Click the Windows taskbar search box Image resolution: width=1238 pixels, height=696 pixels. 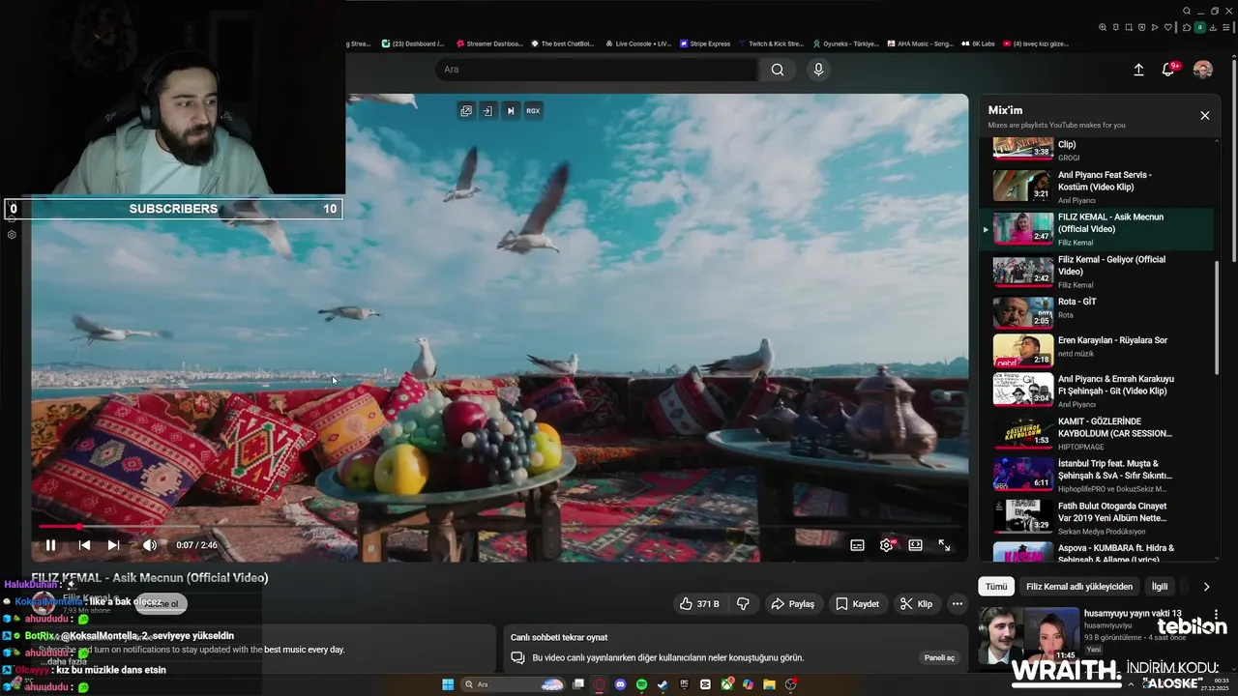tap(514, 684)
